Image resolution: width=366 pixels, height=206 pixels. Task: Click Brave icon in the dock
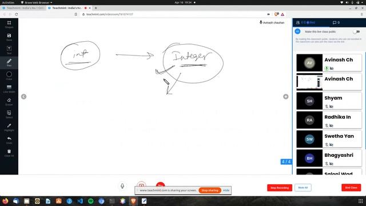pos(133,201)
